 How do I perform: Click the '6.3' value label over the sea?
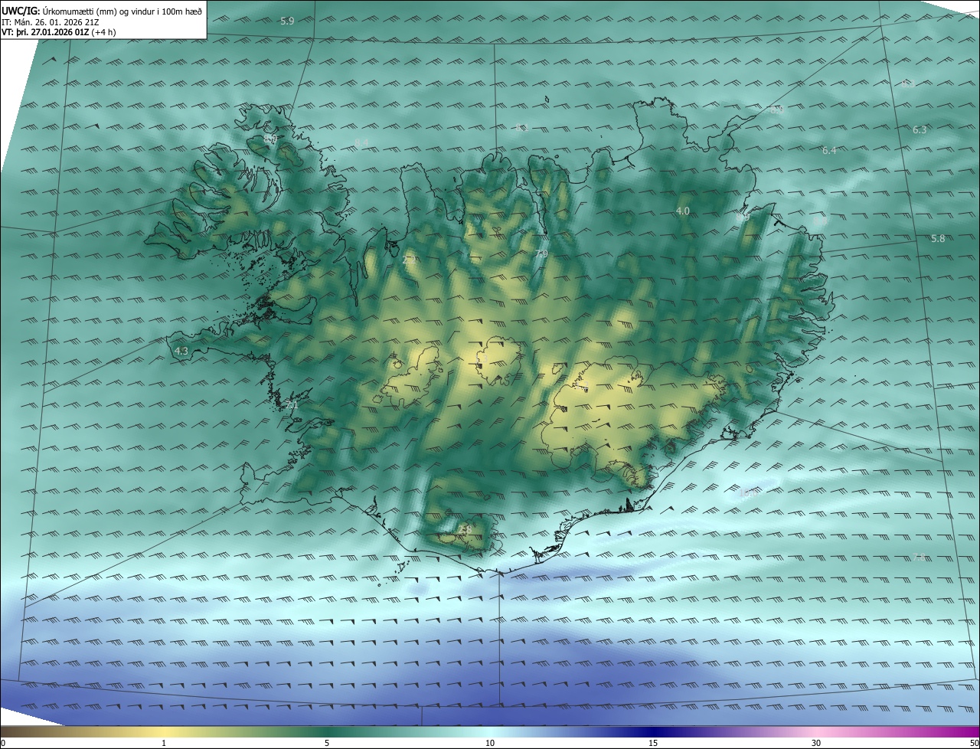point(920,130)
